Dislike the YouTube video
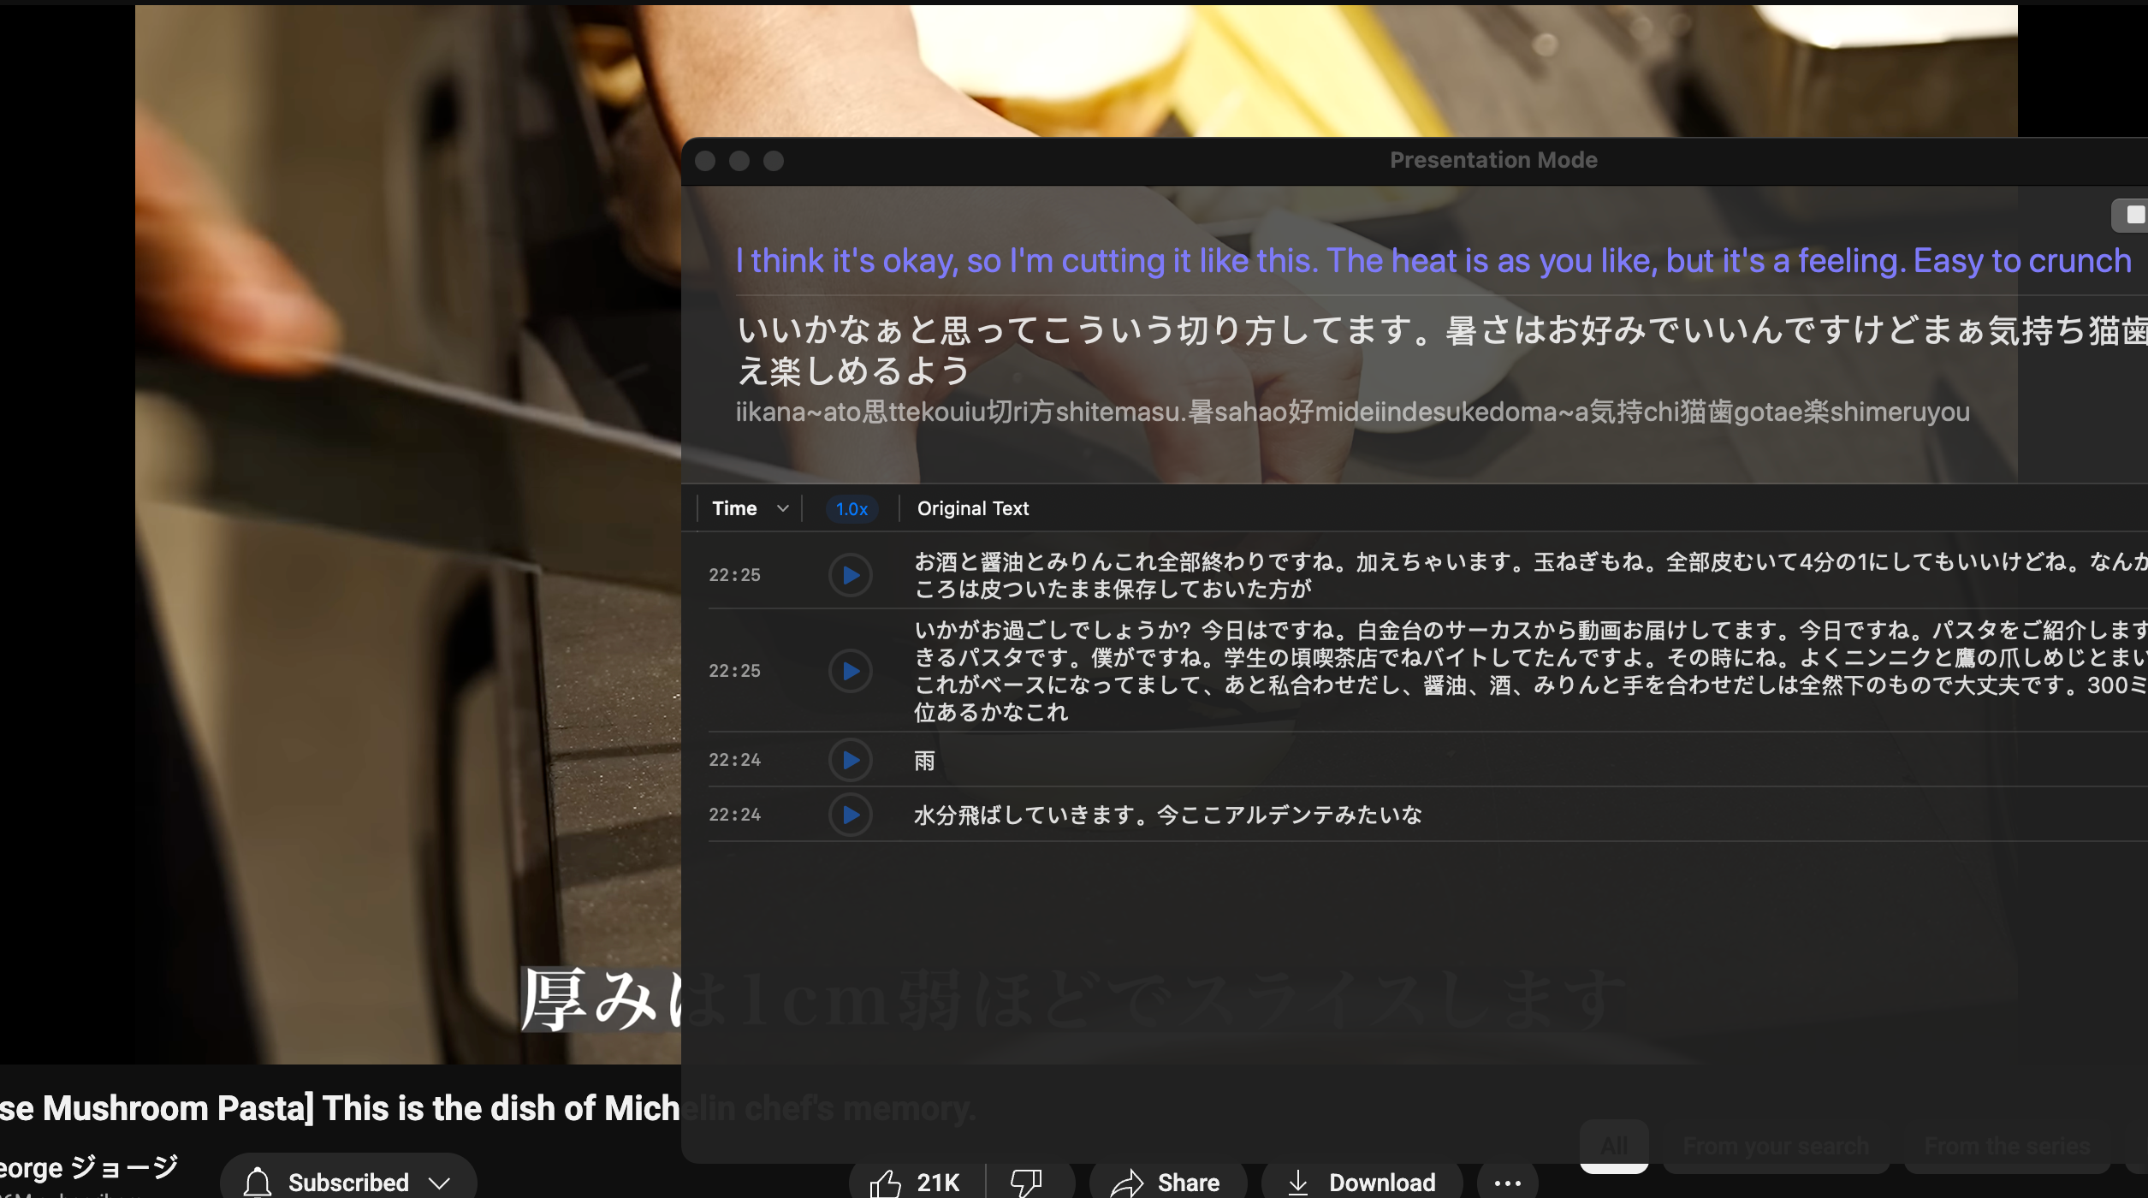Image resolution: width=2148 pixels, height=1198 pixels. coord(1026,1183)
